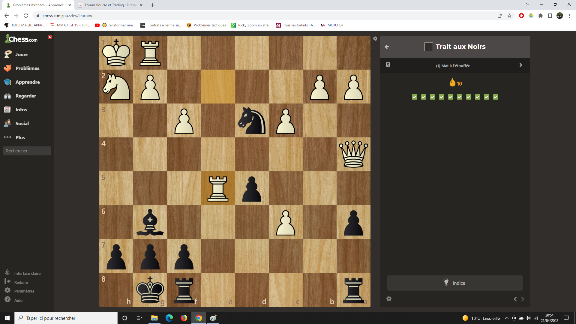Switch to Forum Bourse et Trading tab

[x=109, y=5]
